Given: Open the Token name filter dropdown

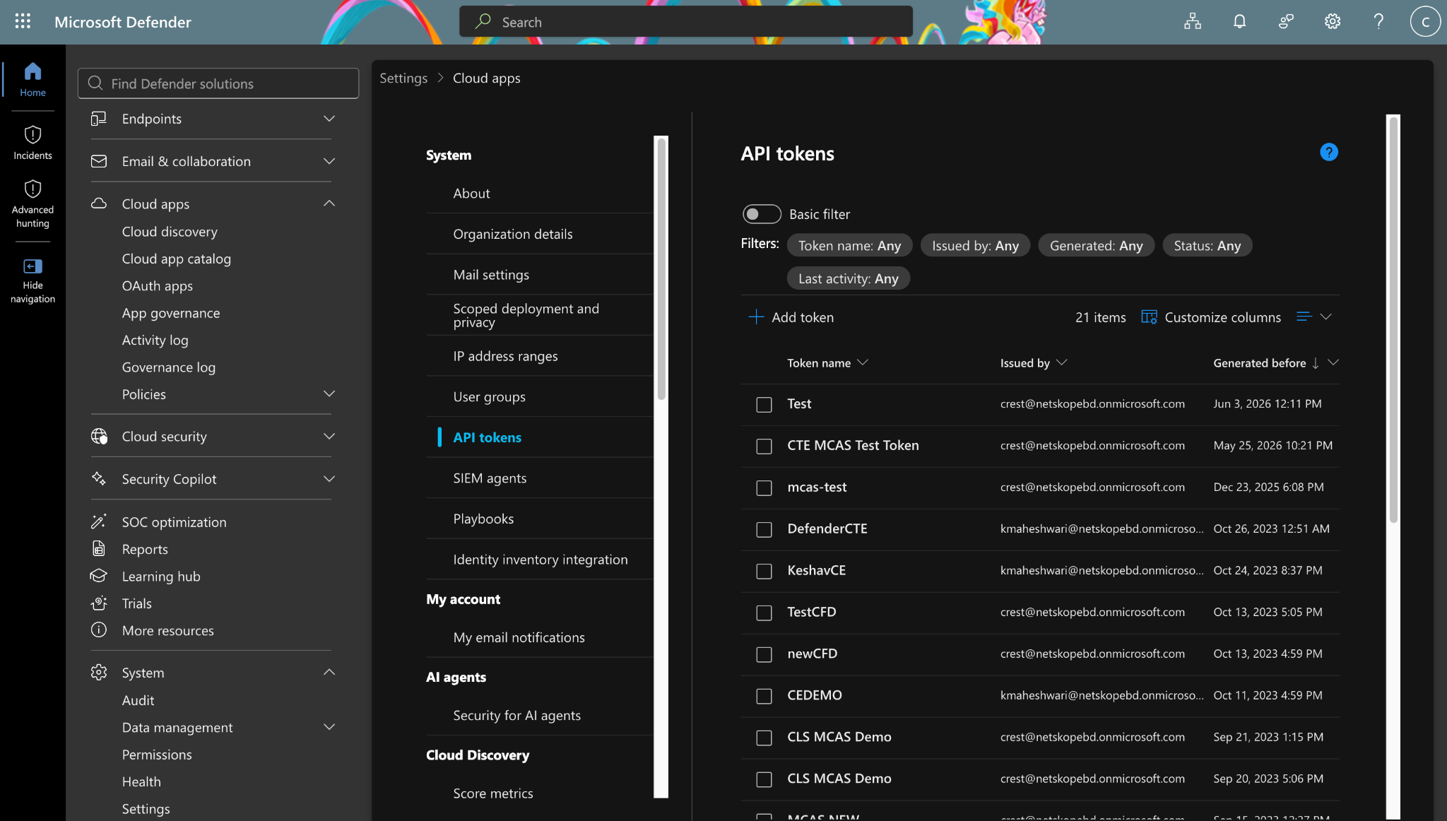Looking at the screenshot, I should tap(849, 245).
